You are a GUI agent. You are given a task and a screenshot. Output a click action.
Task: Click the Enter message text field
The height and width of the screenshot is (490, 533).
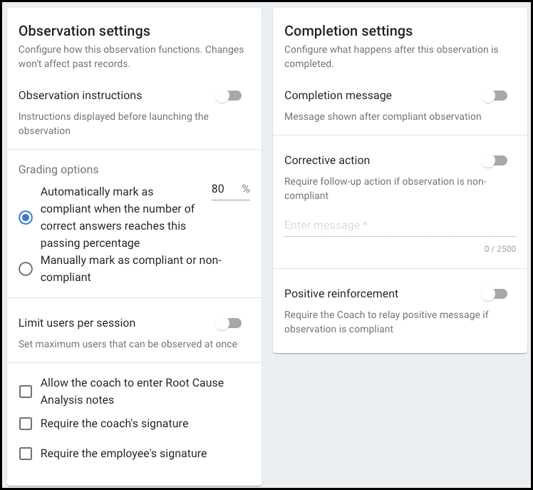(399, 225)
